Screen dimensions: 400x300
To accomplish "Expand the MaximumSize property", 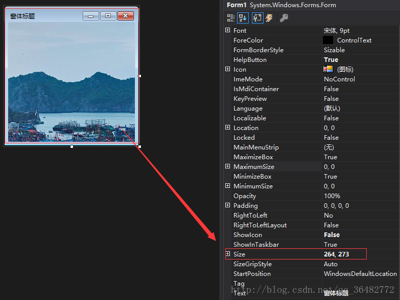I will pos(227,166).
